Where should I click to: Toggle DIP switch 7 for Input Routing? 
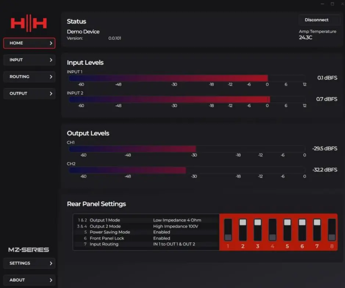[x=317, y=230]
